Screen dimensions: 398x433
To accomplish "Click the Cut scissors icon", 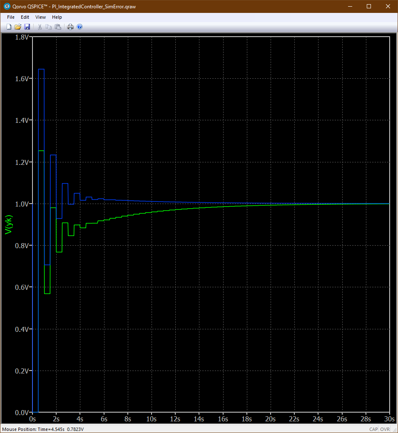I will pos(40,27).
